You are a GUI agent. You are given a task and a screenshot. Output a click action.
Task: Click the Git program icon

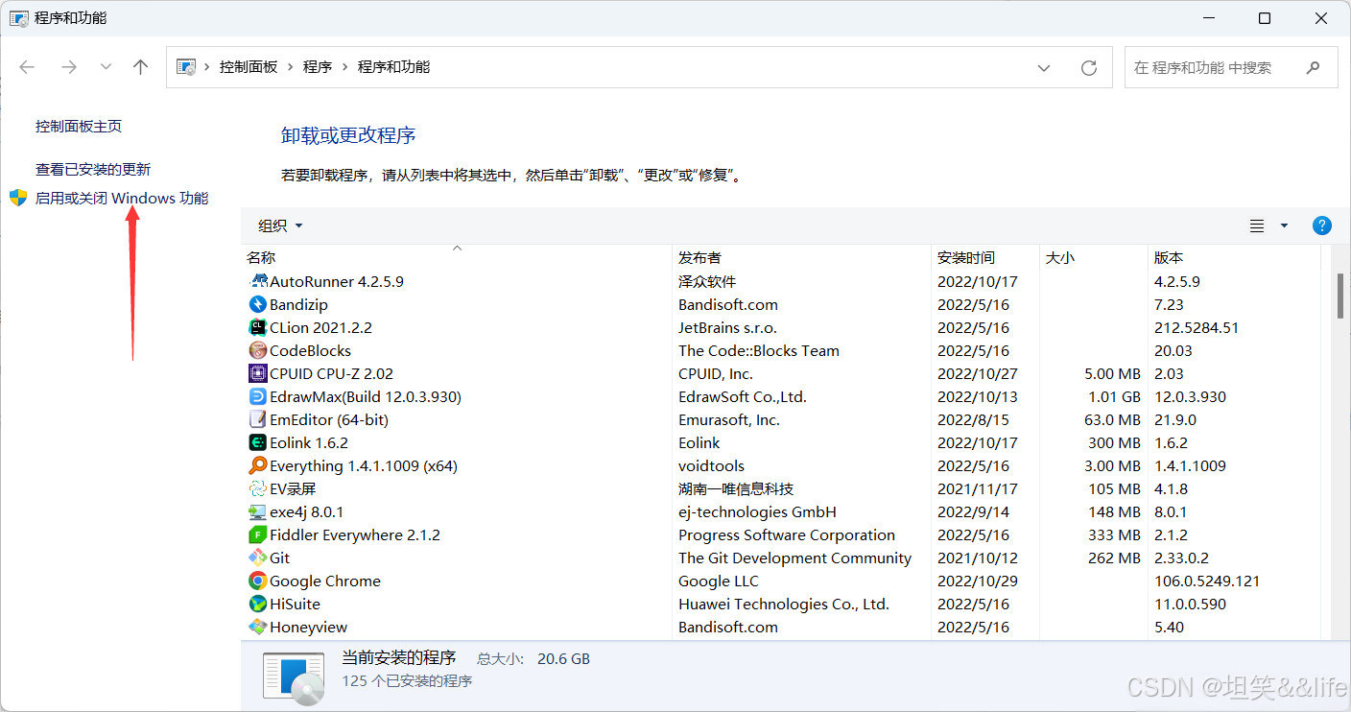[x=257, y=558]
